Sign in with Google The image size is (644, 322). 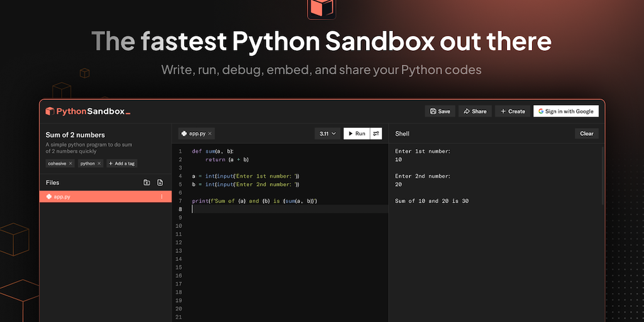[565, 111]
